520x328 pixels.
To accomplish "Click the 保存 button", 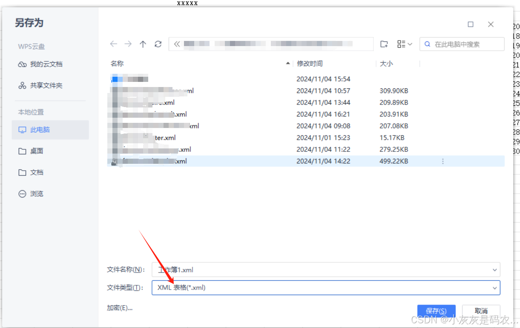I will [x=436, y=311].
